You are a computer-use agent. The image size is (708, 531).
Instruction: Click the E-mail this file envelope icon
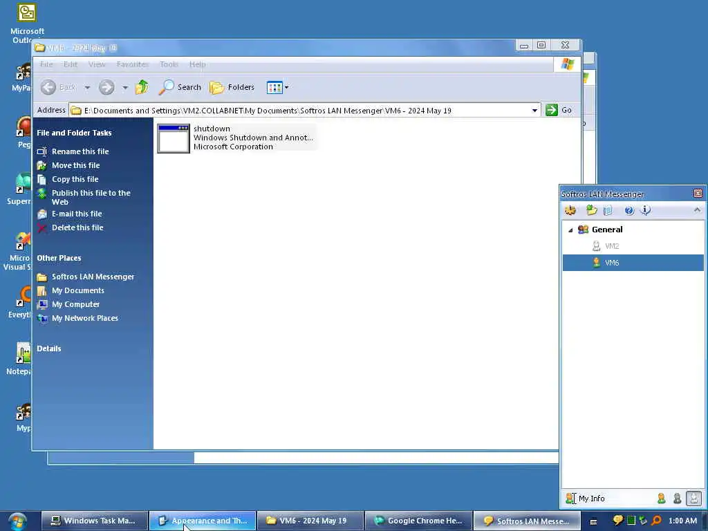42,214
